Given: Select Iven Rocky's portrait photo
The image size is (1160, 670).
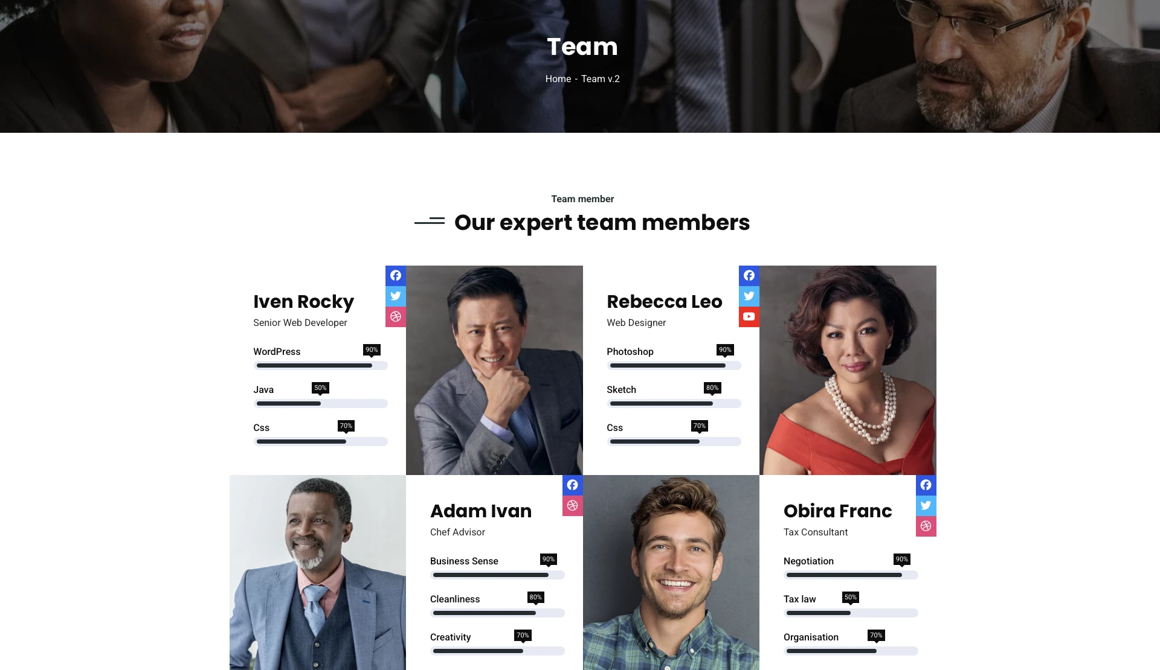Looking at the screenshot, I should (x=494, y=370).
